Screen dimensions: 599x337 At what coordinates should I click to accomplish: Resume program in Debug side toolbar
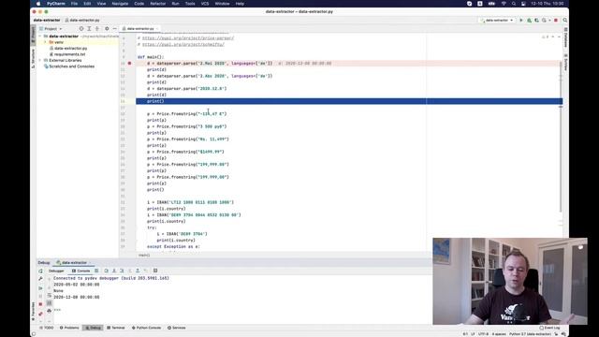coord(40,288)
